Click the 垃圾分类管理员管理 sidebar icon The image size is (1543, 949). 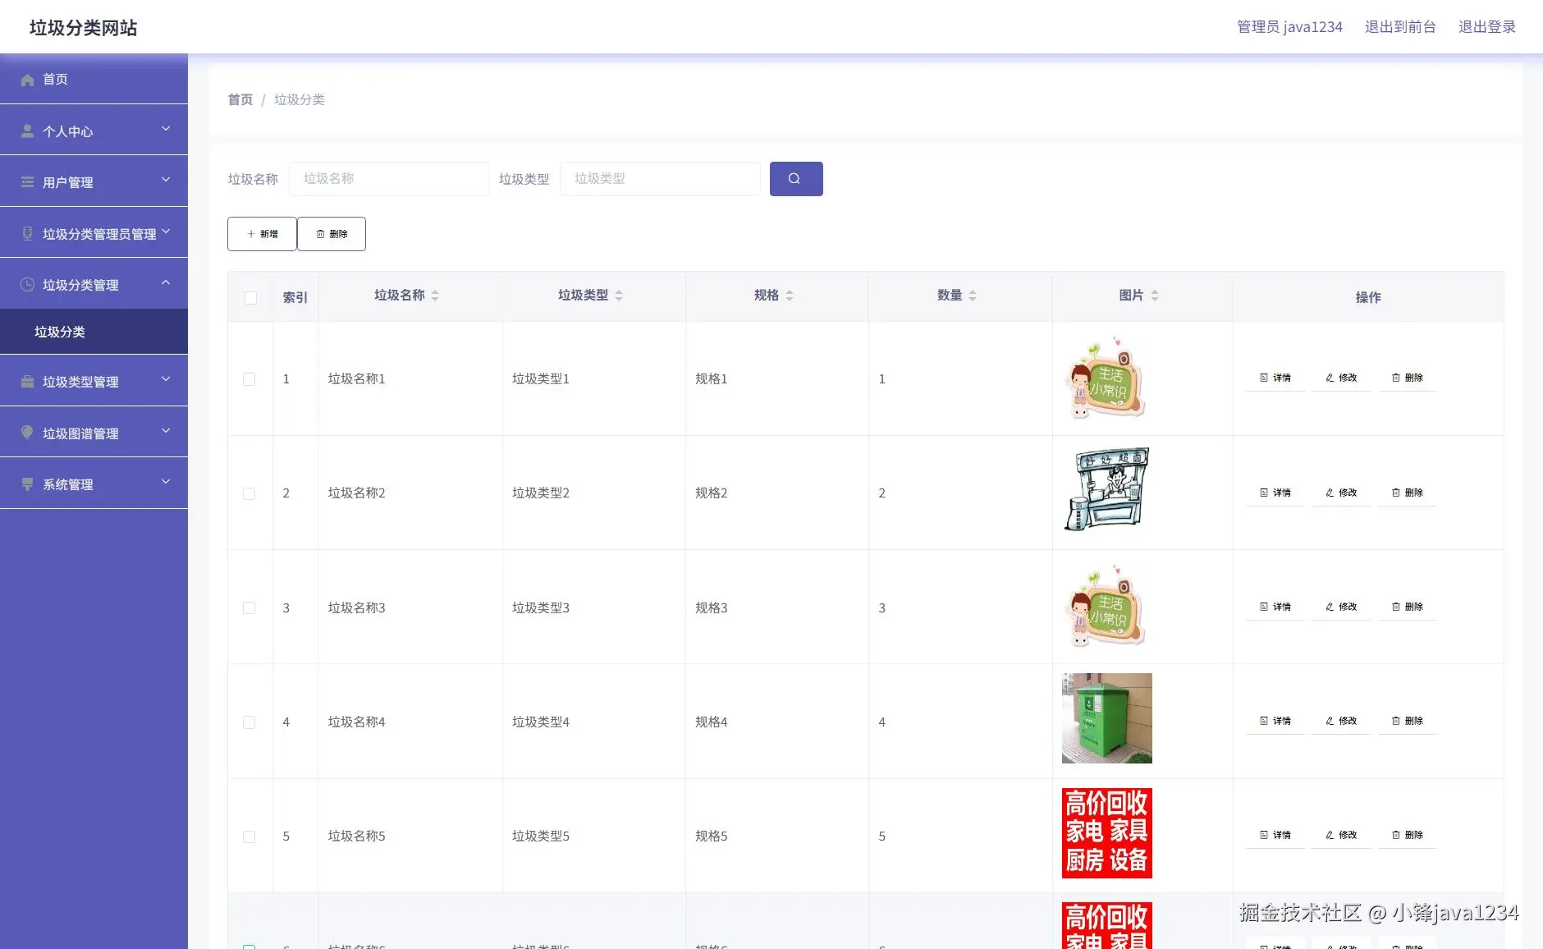27,234
